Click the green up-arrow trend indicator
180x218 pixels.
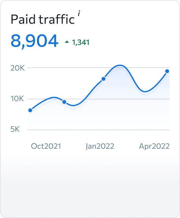tap(67, 42)
